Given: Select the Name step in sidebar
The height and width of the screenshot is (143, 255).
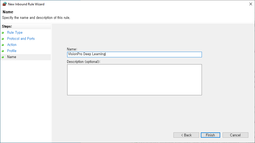Looking at the screenshot, I should (12, 57).
